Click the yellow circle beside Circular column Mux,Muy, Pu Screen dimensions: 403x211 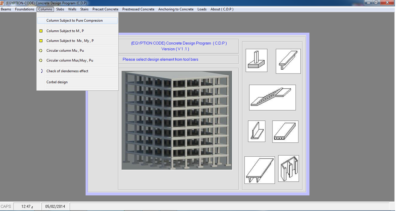pos(41,60)
